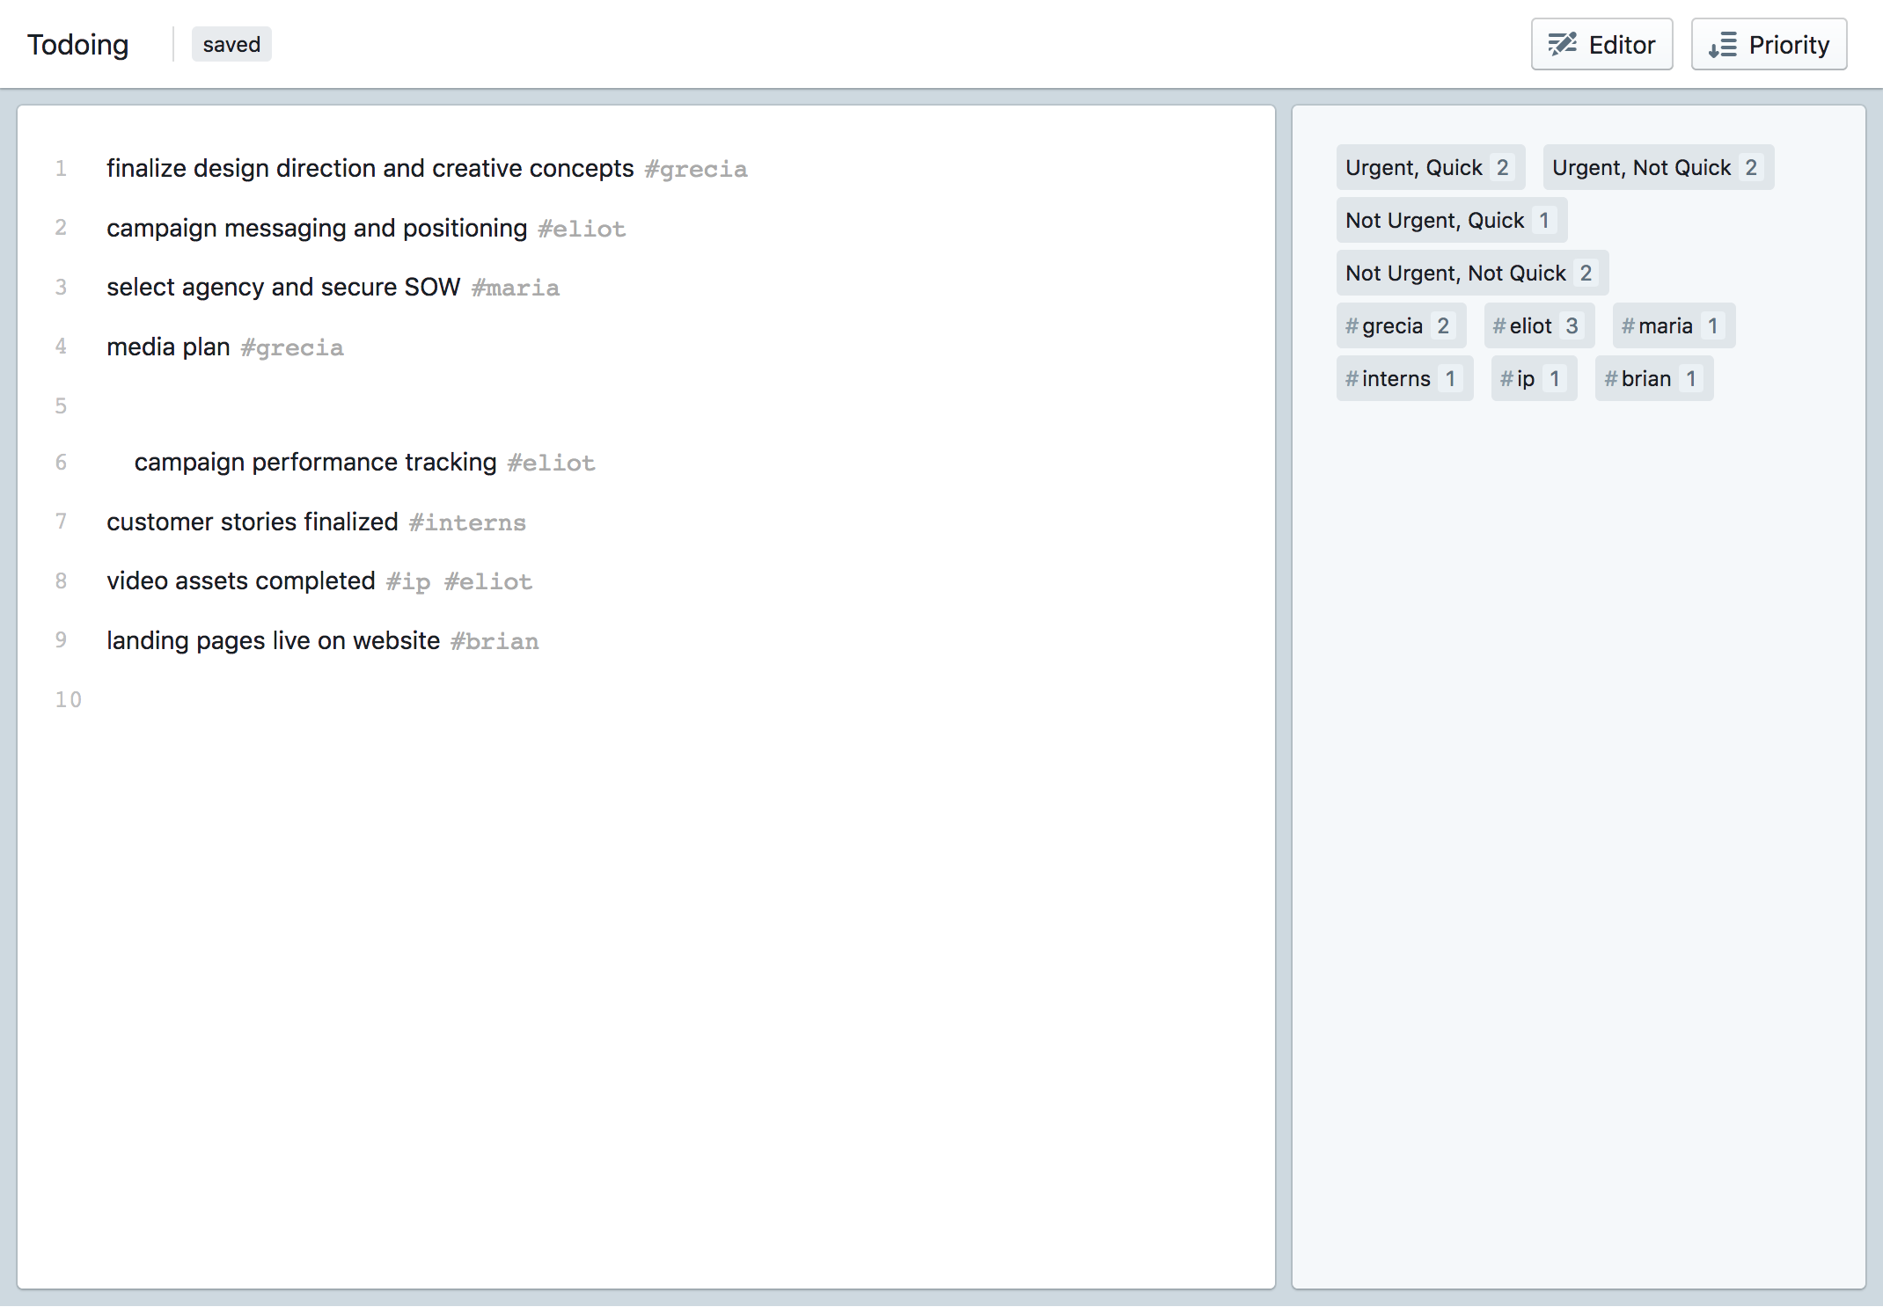Click 'customer stories finalized' line
Viewport: 1883px width, 1307px height.
(253, 522)
